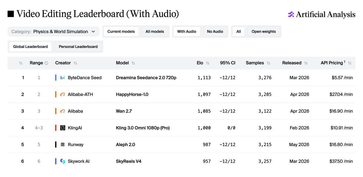363x177 pixels.
Task: Click the 4–3 range value
Action: click(x=39, y=128)
